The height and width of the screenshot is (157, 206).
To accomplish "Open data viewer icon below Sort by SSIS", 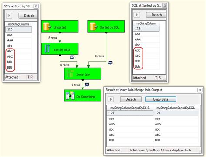I will (x=72, y=57).
